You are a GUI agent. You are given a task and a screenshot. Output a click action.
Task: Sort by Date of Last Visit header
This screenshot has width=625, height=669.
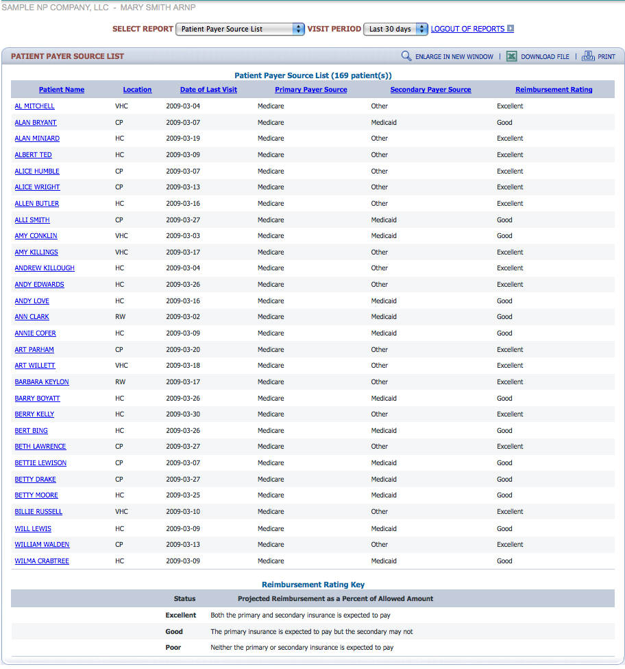point(208,90)
